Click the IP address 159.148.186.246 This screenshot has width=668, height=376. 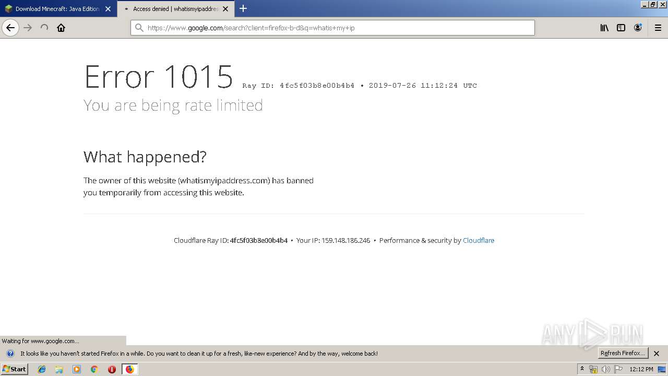pyautogui.click(x=345, y=240)
